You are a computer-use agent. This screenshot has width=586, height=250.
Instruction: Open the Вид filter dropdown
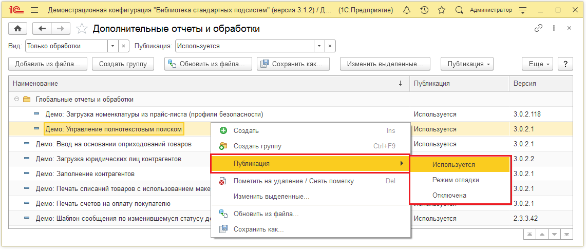pyautogui.click(x=113, y=46)
